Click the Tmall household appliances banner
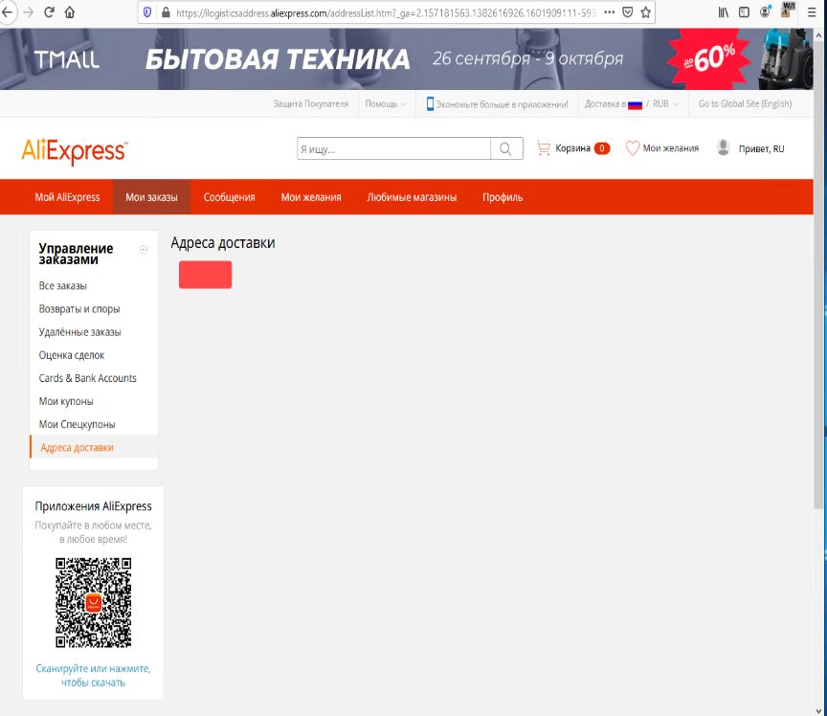This screenshot has height=716, width=827. (x=406, y=59)
